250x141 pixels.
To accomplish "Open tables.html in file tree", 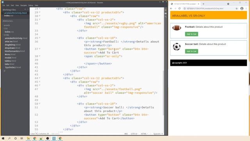I will pyautogui.click(x=11, y=61).
